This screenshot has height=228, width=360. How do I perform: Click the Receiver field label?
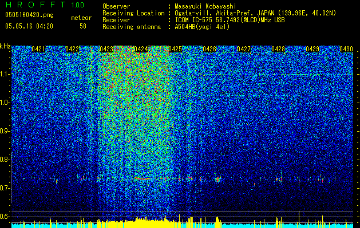116,20
